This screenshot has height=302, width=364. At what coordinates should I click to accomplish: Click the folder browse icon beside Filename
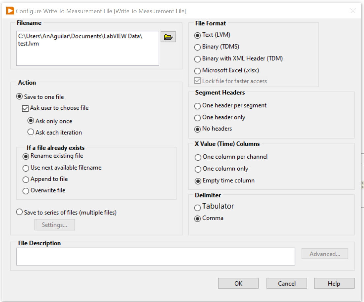(x=168, y=37)
